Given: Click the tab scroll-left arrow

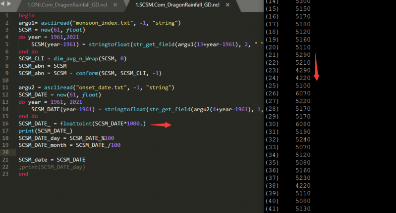Looking at the screenshot, I should (4, 4).
